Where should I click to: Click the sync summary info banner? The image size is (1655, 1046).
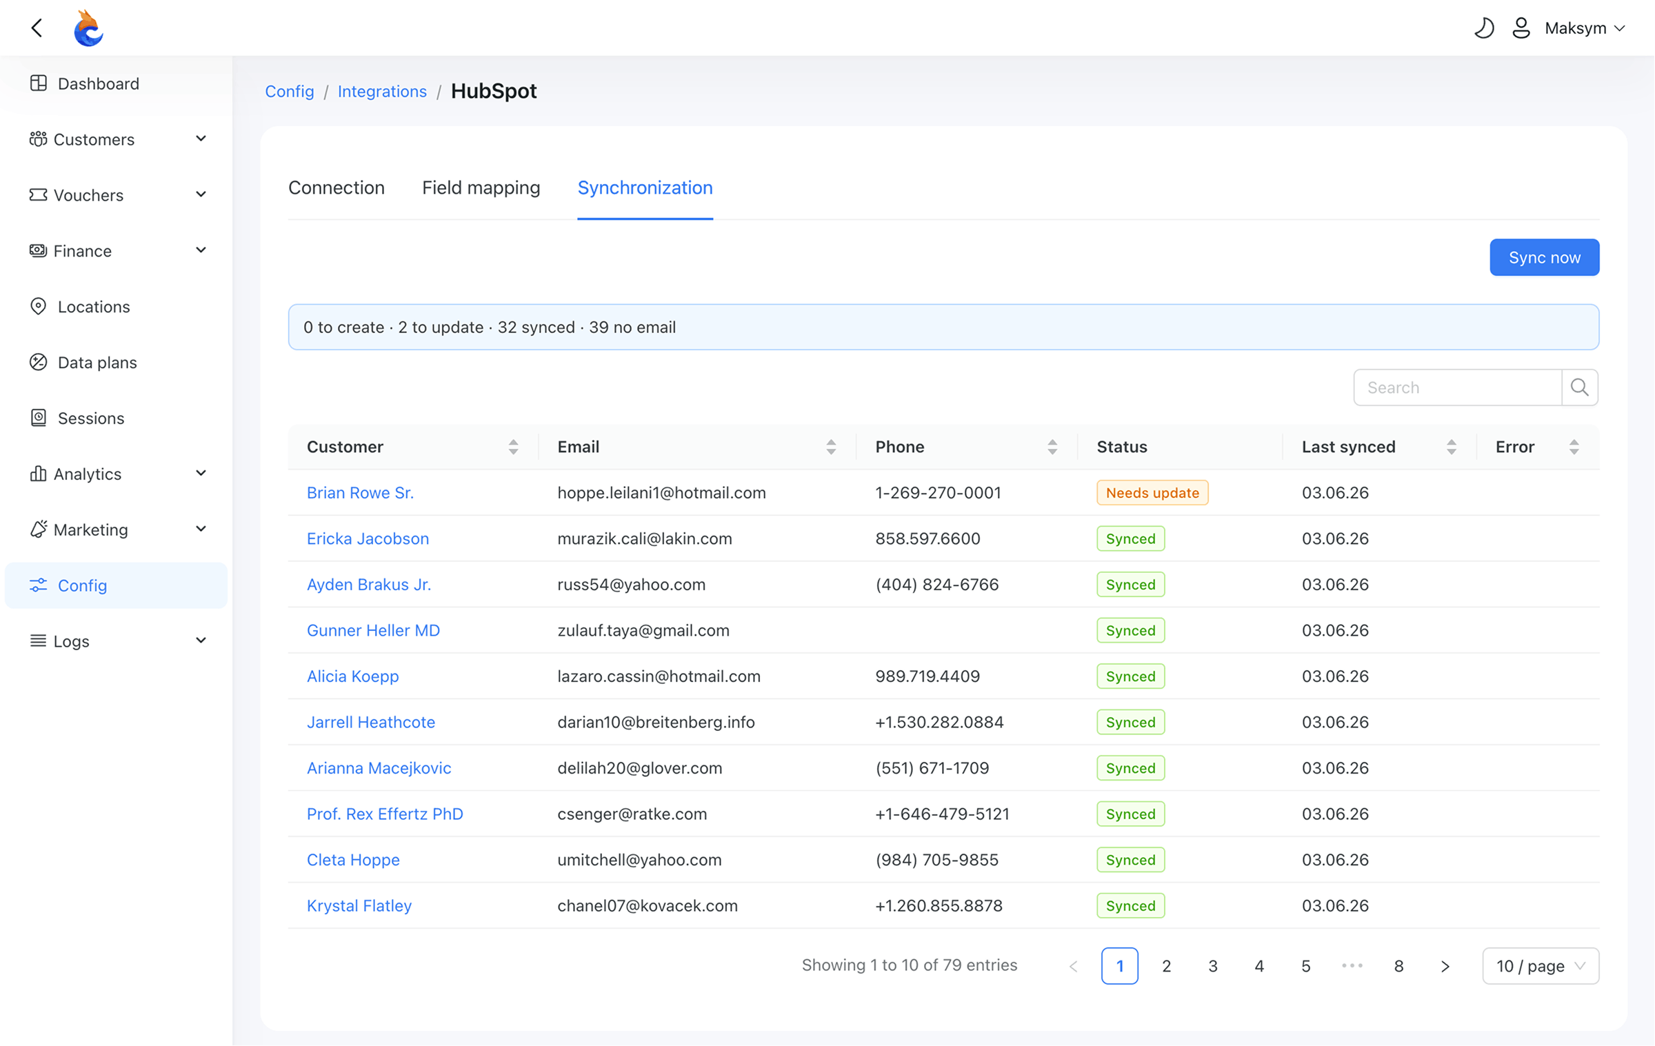[944, 328]
